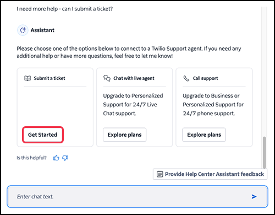Click the Assistant name label
Viewport: 275px width, 215px height.
(42, 30)
